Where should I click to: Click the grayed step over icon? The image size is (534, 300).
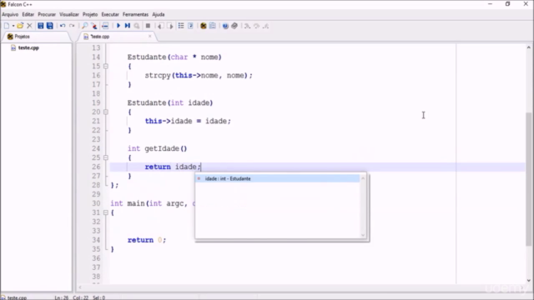click(247, 26)
